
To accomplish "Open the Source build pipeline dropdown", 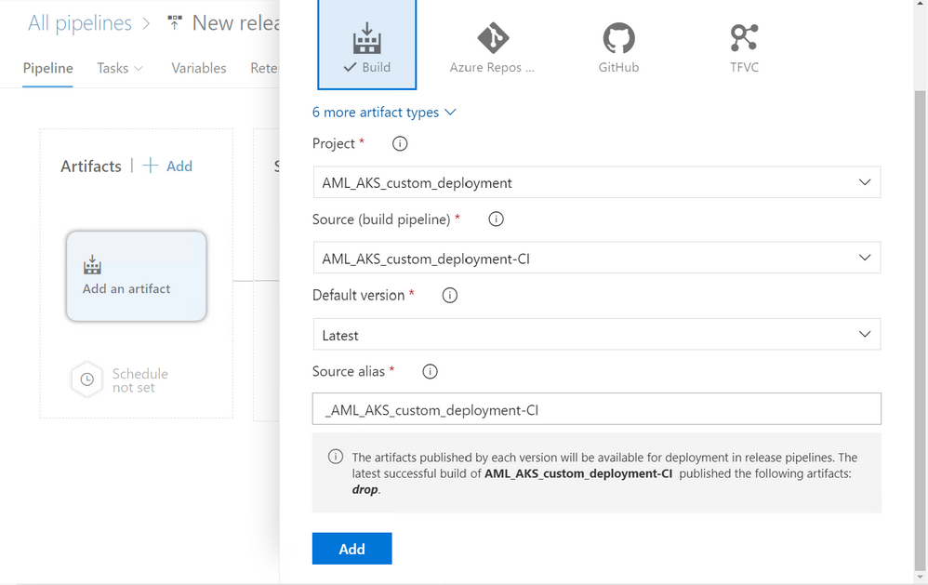I will (x=597, y=258).
